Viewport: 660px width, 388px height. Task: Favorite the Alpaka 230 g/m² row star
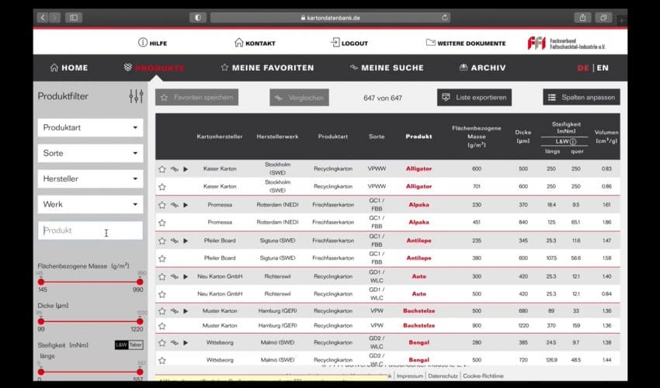click(162, 206)
